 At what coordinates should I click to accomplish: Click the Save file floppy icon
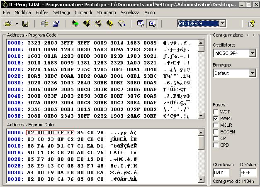(x=25, y=24)
